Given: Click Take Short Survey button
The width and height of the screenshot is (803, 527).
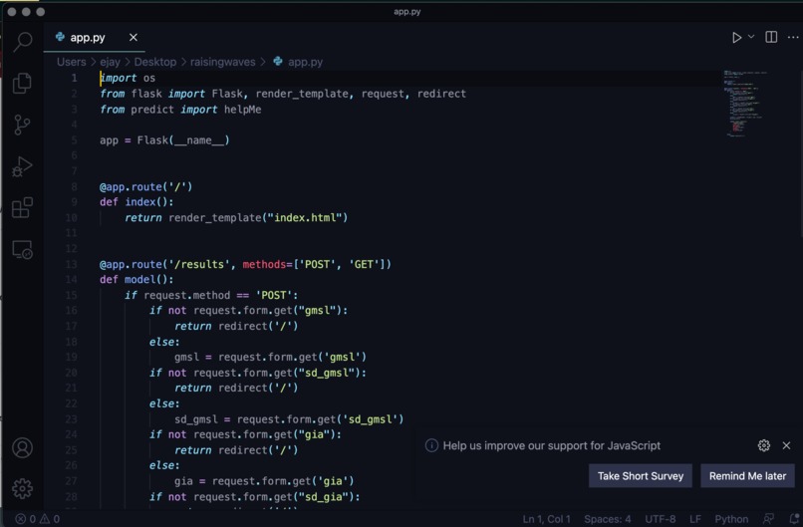Looking at the screenshot, I should click(x=641, y=476).
